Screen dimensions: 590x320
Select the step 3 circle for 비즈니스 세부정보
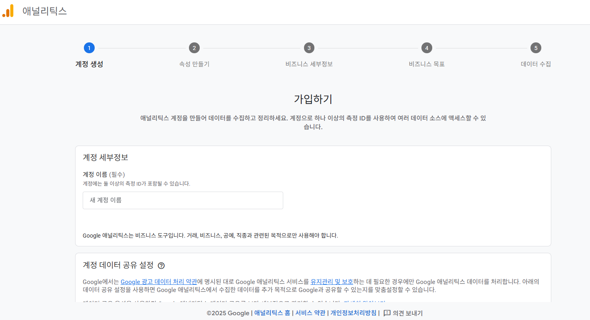coord(309,48)
